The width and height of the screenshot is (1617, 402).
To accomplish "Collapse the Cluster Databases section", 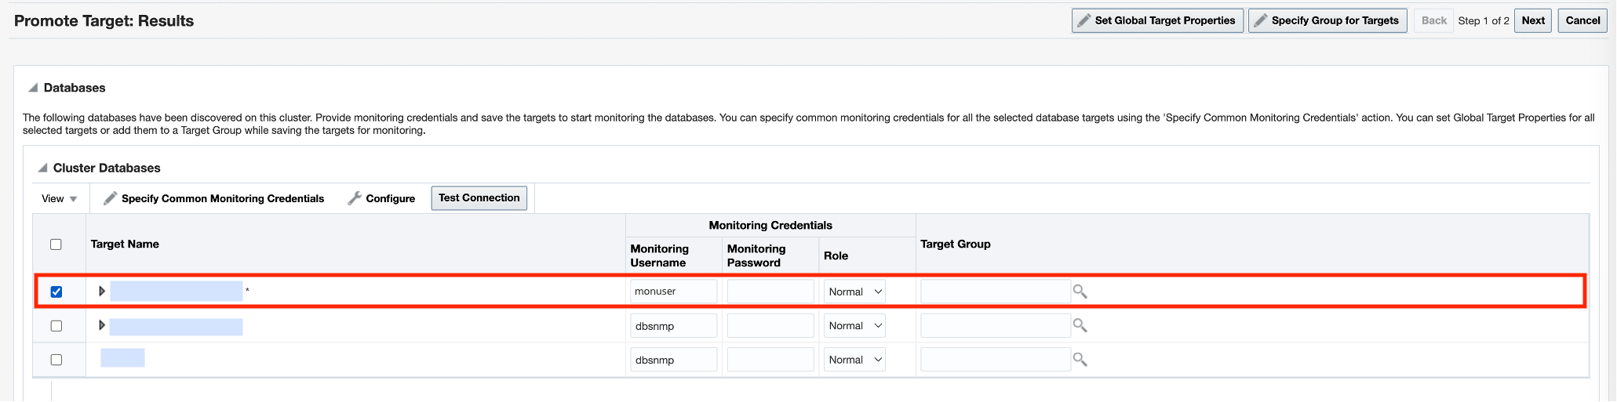I will (42, 168).
